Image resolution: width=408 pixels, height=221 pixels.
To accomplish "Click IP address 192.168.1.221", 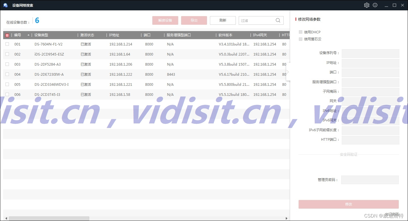I will pos(121,85).
